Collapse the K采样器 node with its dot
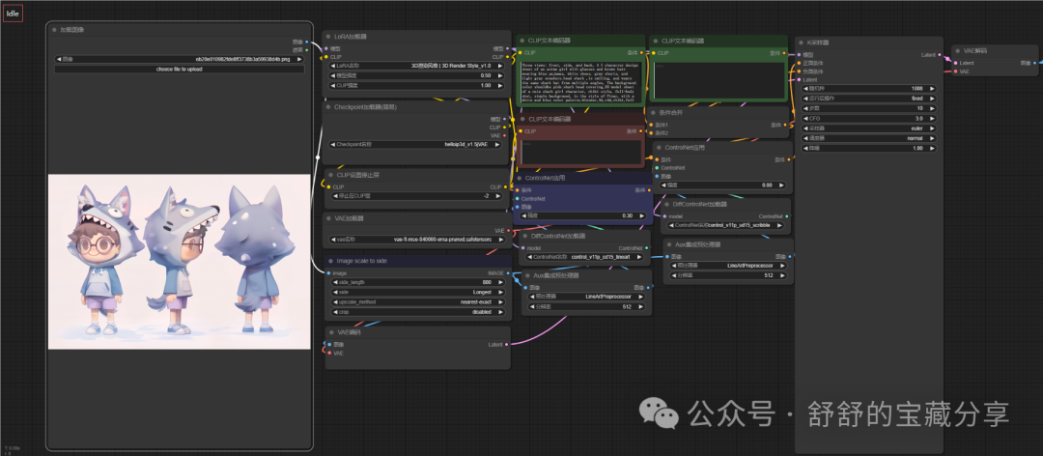1043x456 pixels. coord(802,43)
